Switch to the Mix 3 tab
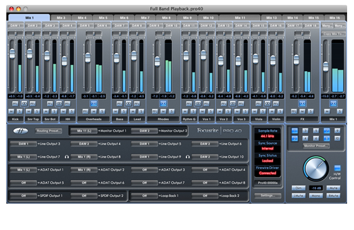Image resolution: width=354 pixels, height=230 pixels. point(61,18)
